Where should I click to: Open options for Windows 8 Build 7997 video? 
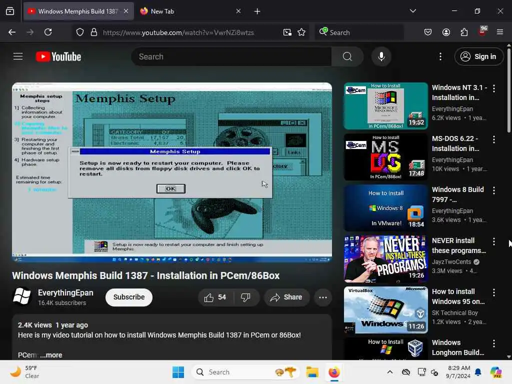coord(493,190)
